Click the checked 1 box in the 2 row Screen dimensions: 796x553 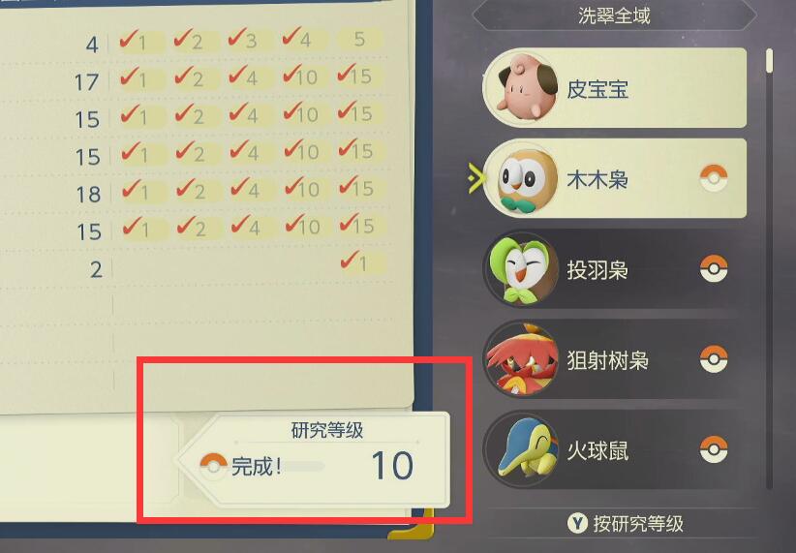360,262
